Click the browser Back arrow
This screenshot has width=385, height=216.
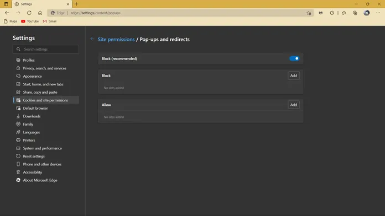click(x=7, y=13)
